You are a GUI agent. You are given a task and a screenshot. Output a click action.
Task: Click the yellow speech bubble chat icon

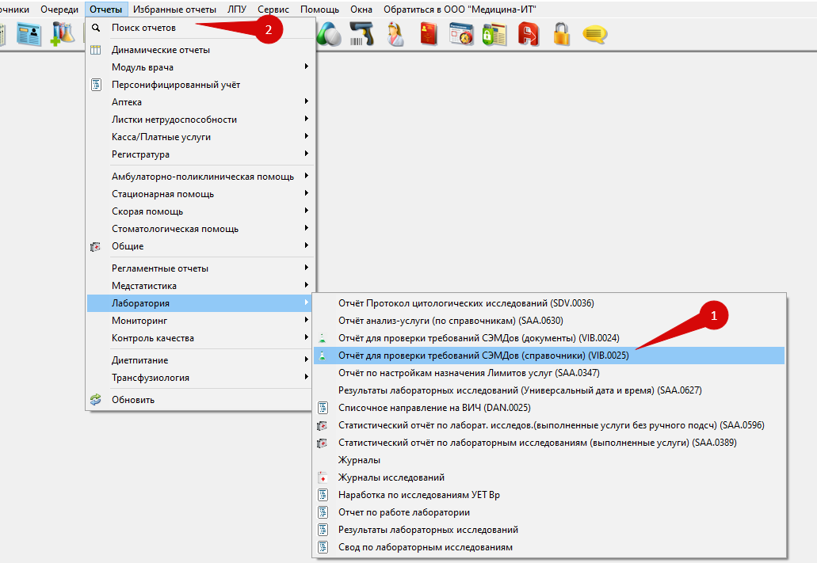(594, 34)
